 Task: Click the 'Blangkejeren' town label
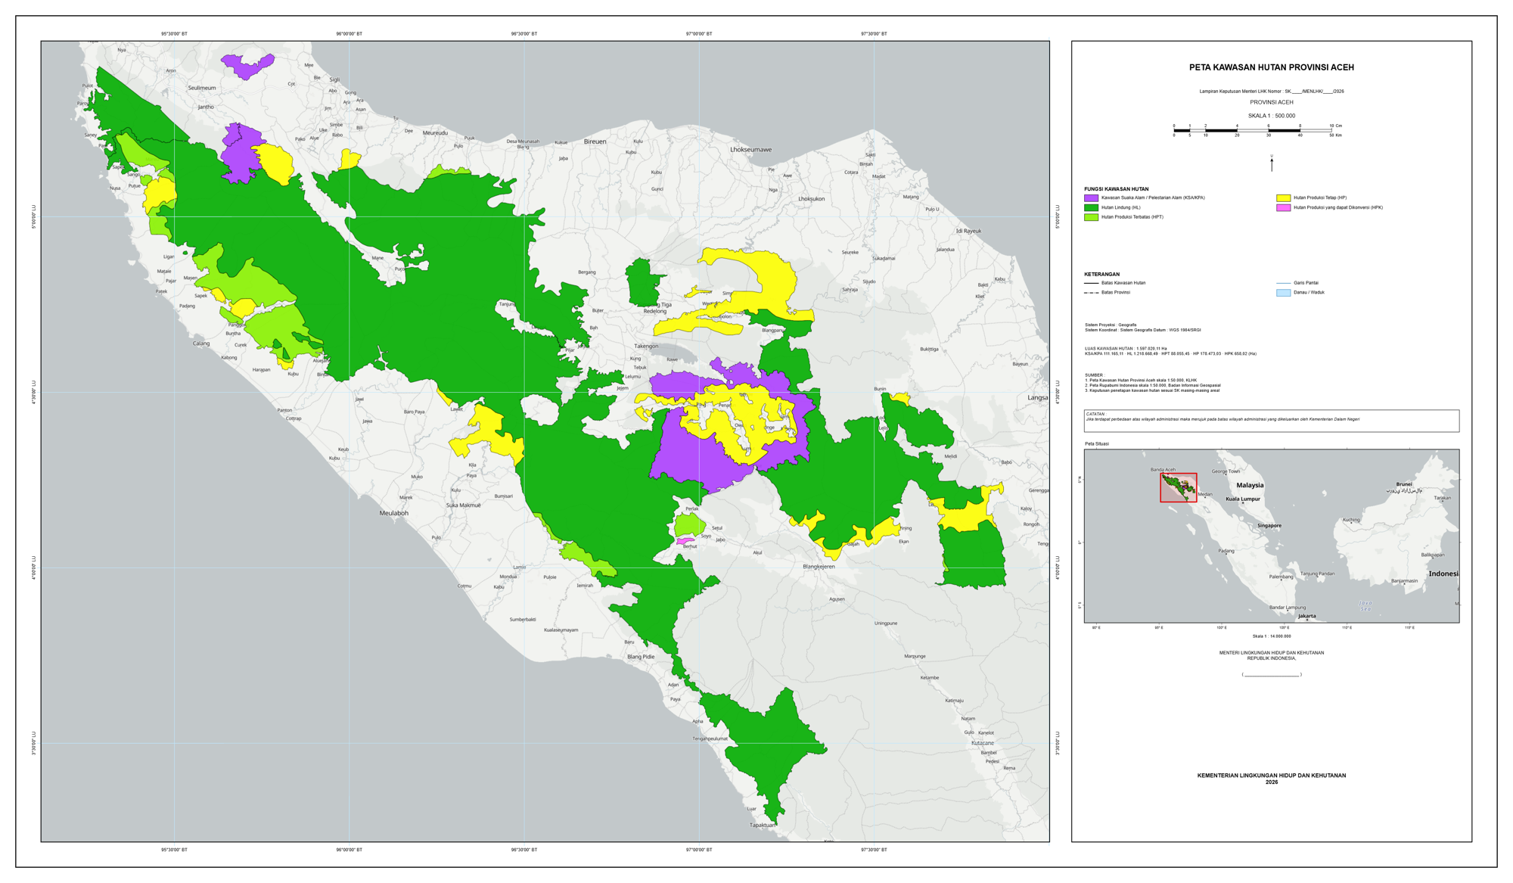coord(819,567)
